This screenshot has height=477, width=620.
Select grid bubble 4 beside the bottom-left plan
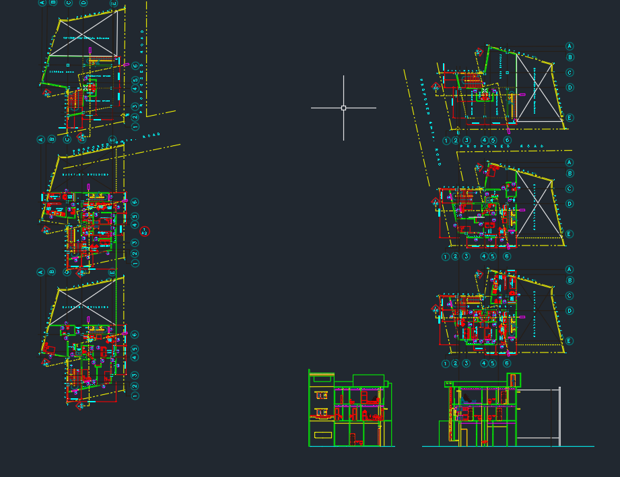coord(135,358)
